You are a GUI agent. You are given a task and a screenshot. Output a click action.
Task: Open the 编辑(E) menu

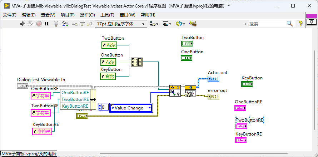click(x=29, y=15)
